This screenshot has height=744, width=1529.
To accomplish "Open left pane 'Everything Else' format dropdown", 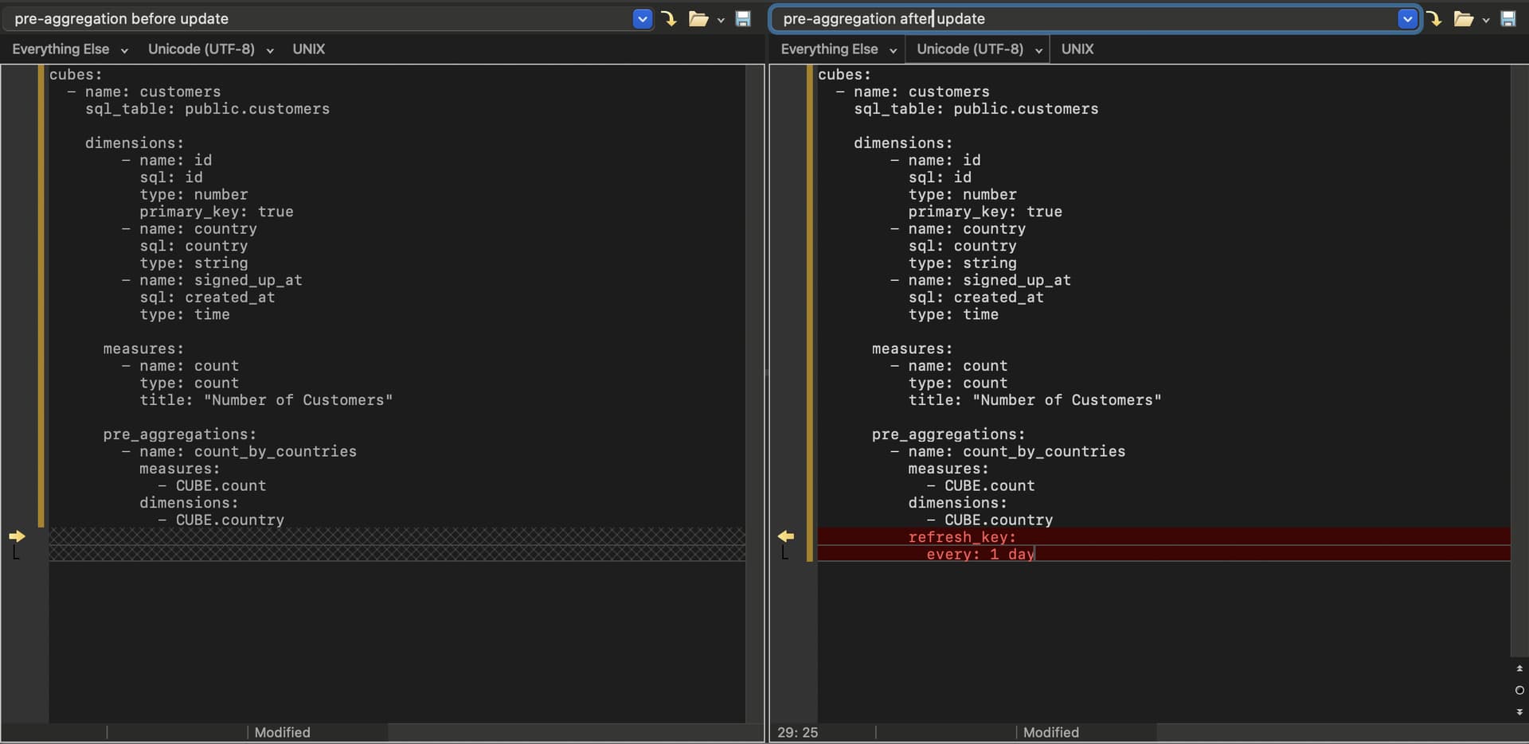I will pyautogui.click(x=69, y=49).
